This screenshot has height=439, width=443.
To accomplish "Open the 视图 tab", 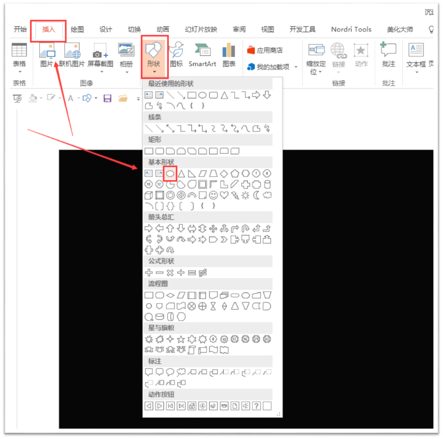I will coord(267,30).
